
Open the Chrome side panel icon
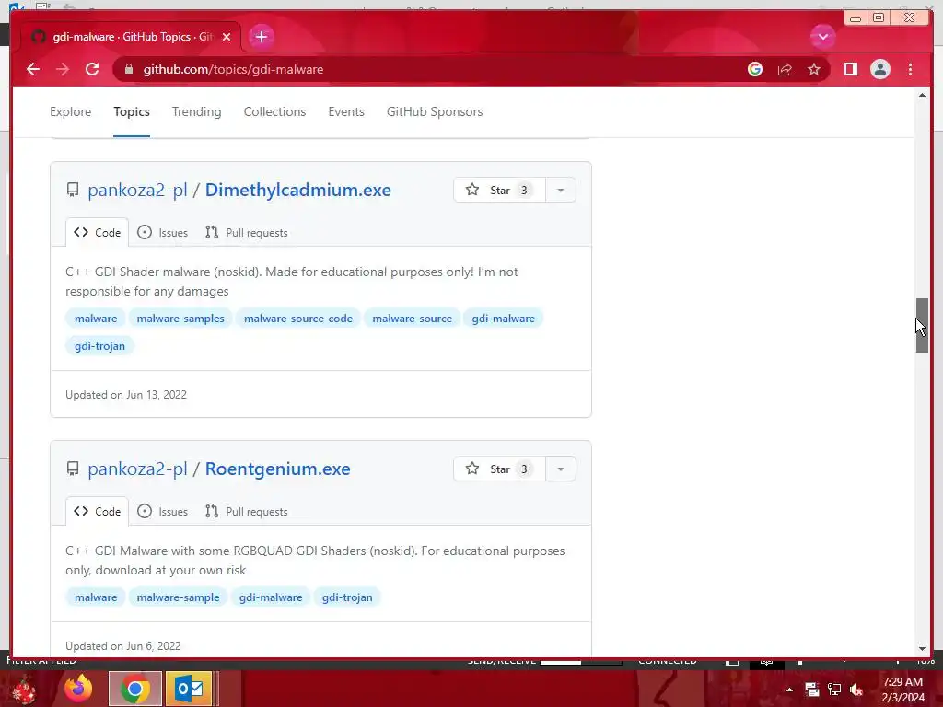[850, 69]
